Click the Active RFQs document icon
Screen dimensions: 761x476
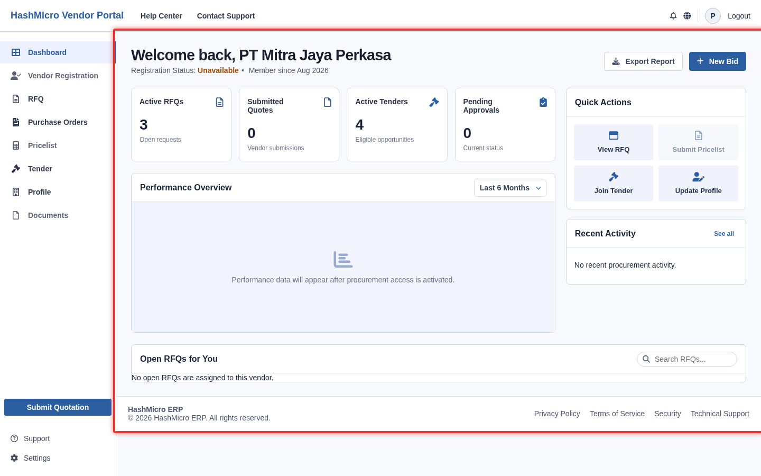point(220,102)
